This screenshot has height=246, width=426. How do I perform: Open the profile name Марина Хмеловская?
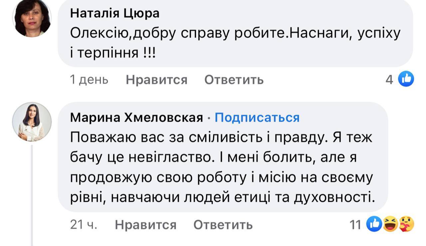coord(137,118)
